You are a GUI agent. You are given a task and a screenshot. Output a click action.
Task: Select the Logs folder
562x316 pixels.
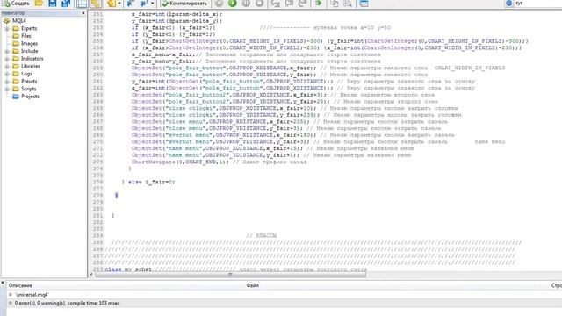coord(26,74)
